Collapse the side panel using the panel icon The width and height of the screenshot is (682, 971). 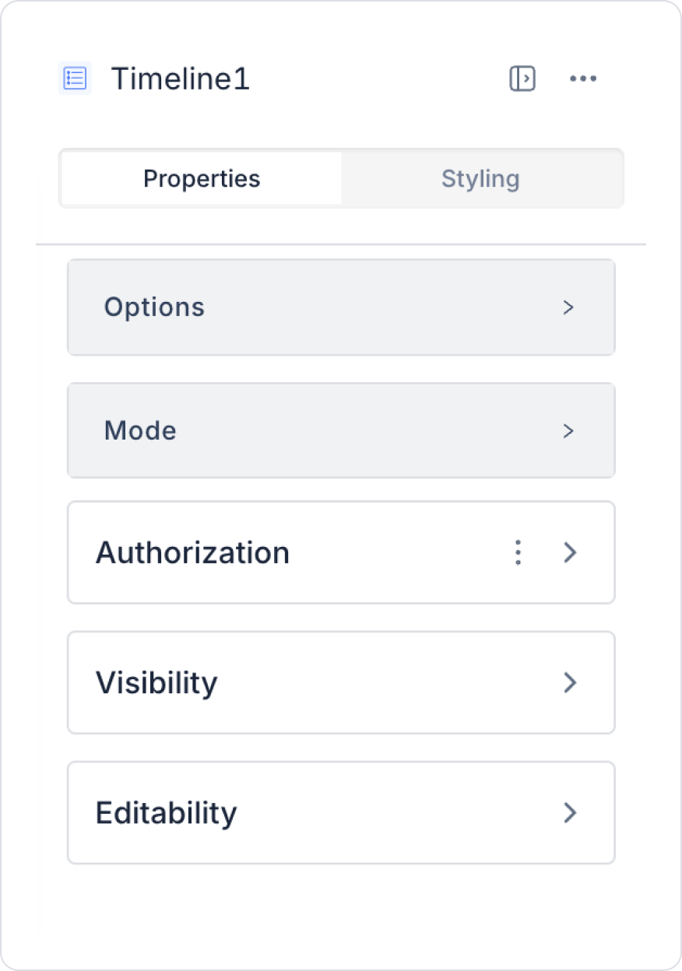coord(522,79)
